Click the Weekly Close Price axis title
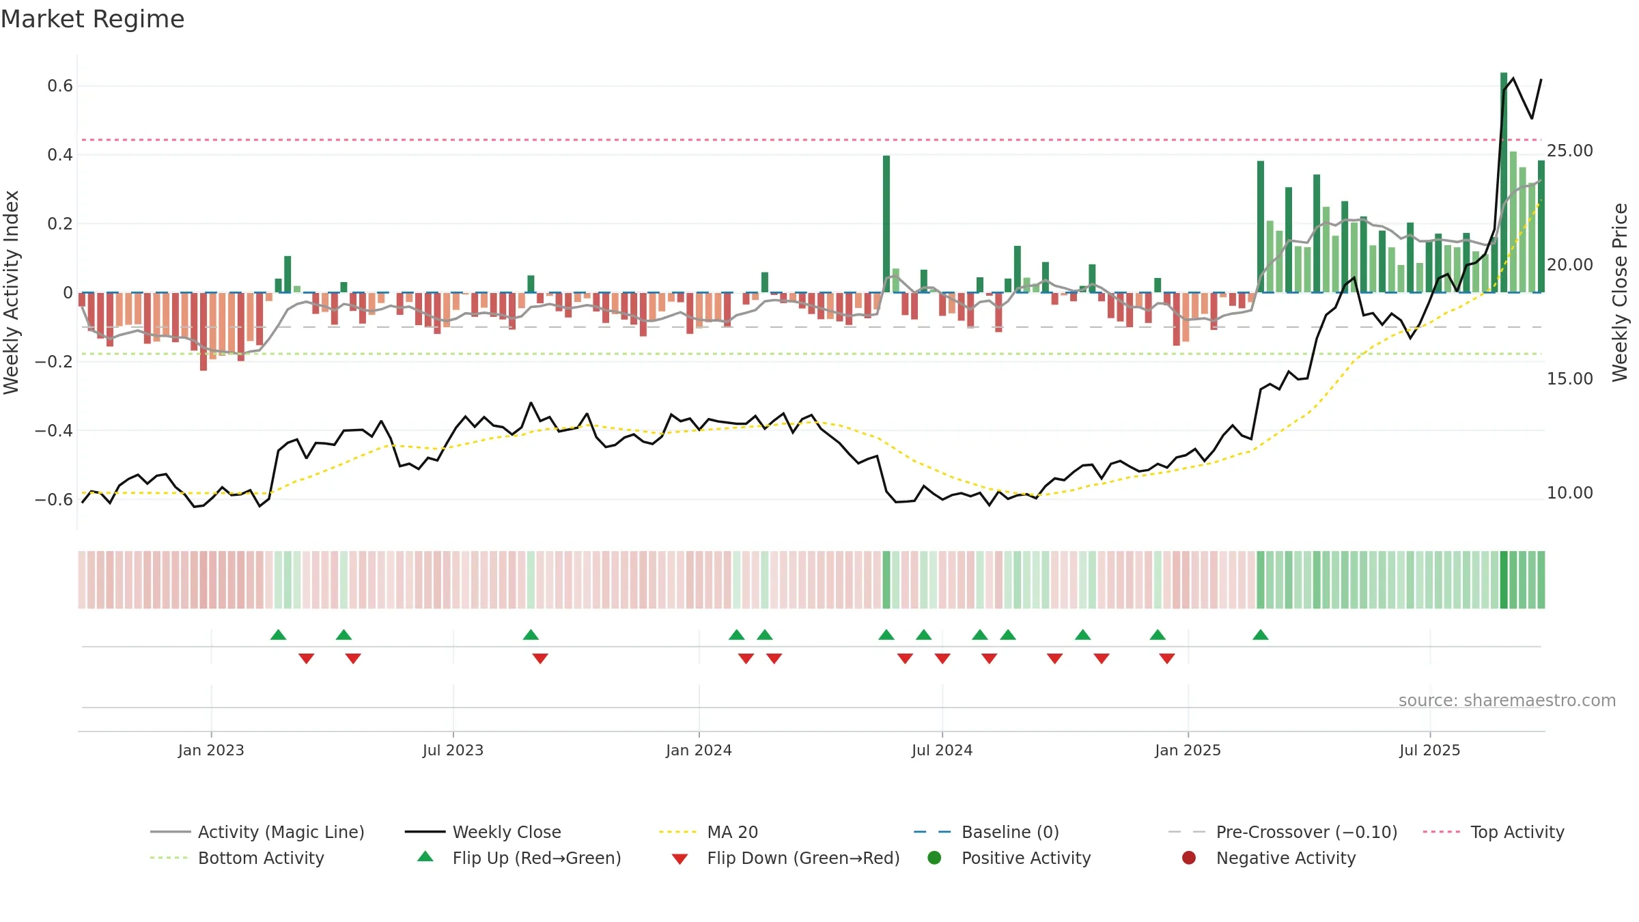 pos(1620,292)
